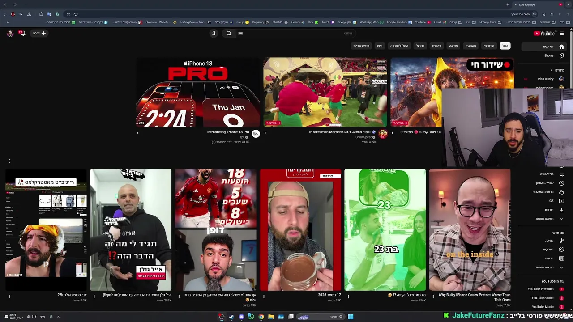
Task: Select the 'מוזיקה' filter chip
Action: coord(453,46)
